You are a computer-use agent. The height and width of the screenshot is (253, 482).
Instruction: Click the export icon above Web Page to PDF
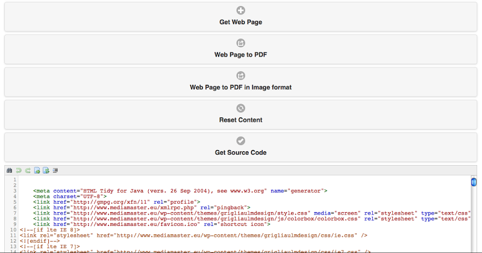tap(241, 43)
